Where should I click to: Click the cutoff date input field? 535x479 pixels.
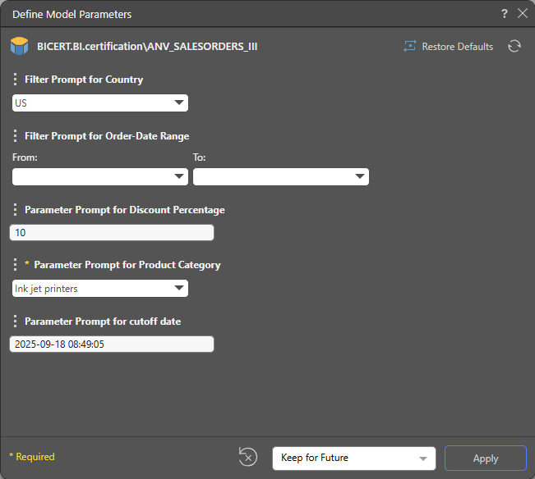click(x=112, y=344)
